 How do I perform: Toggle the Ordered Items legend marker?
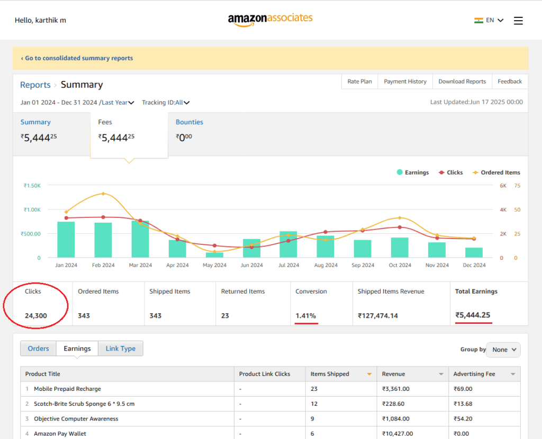click(475, 172)
